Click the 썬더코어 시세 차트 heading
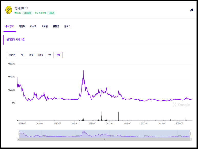This screenshot has height=149, width=198. (x=16, y=40)
